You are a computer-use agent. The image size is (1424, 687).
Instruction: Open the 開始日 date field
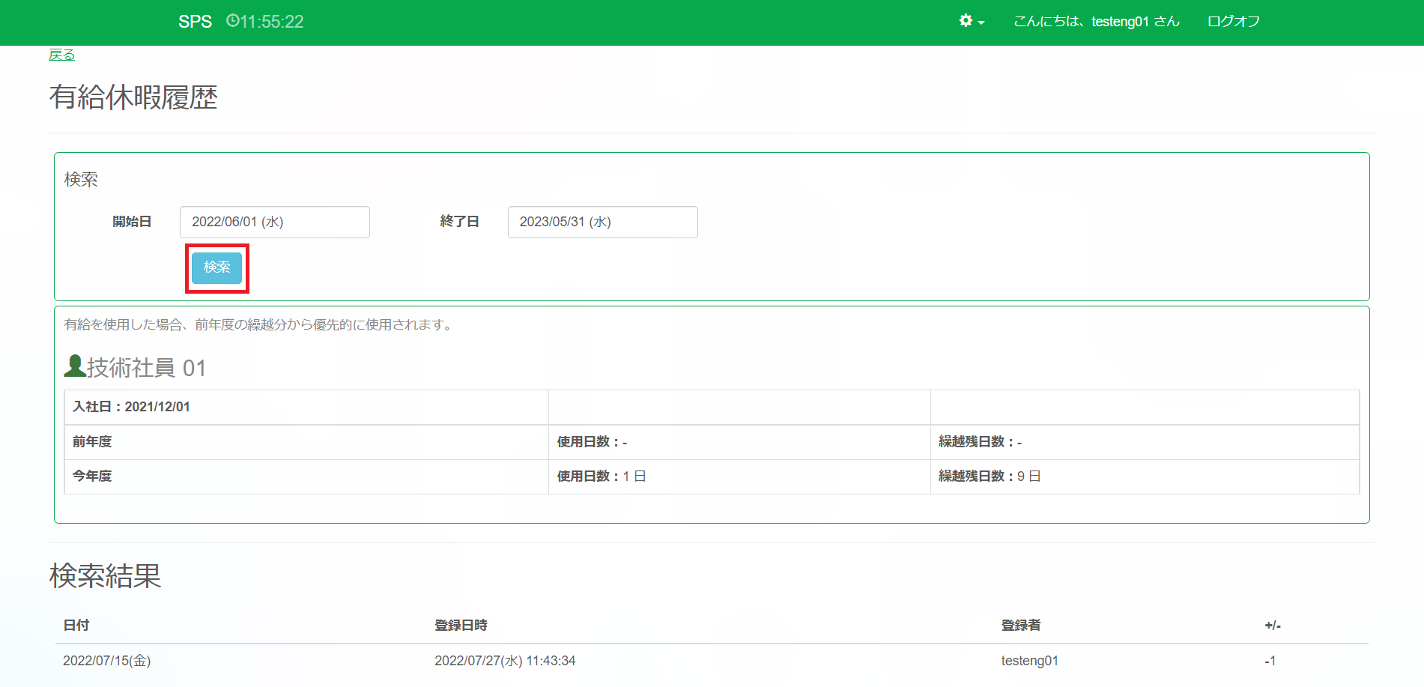(x=274, y=222)
